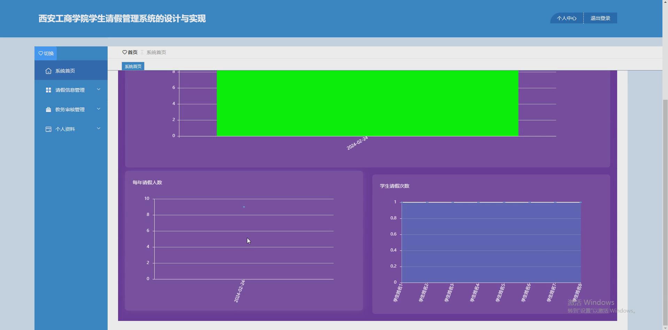668x330 pixels.
Task: Click 退出登录 to log out
Action: (x=600, y=18)
